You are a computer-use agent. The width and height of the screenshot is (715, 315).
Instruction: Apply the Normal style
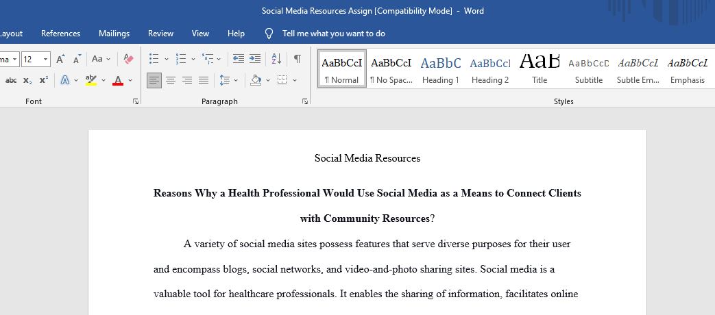point(342,68)
